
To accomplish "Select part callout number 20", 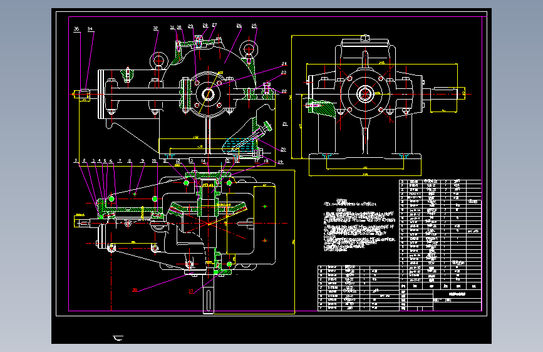I will pos(283,149).
